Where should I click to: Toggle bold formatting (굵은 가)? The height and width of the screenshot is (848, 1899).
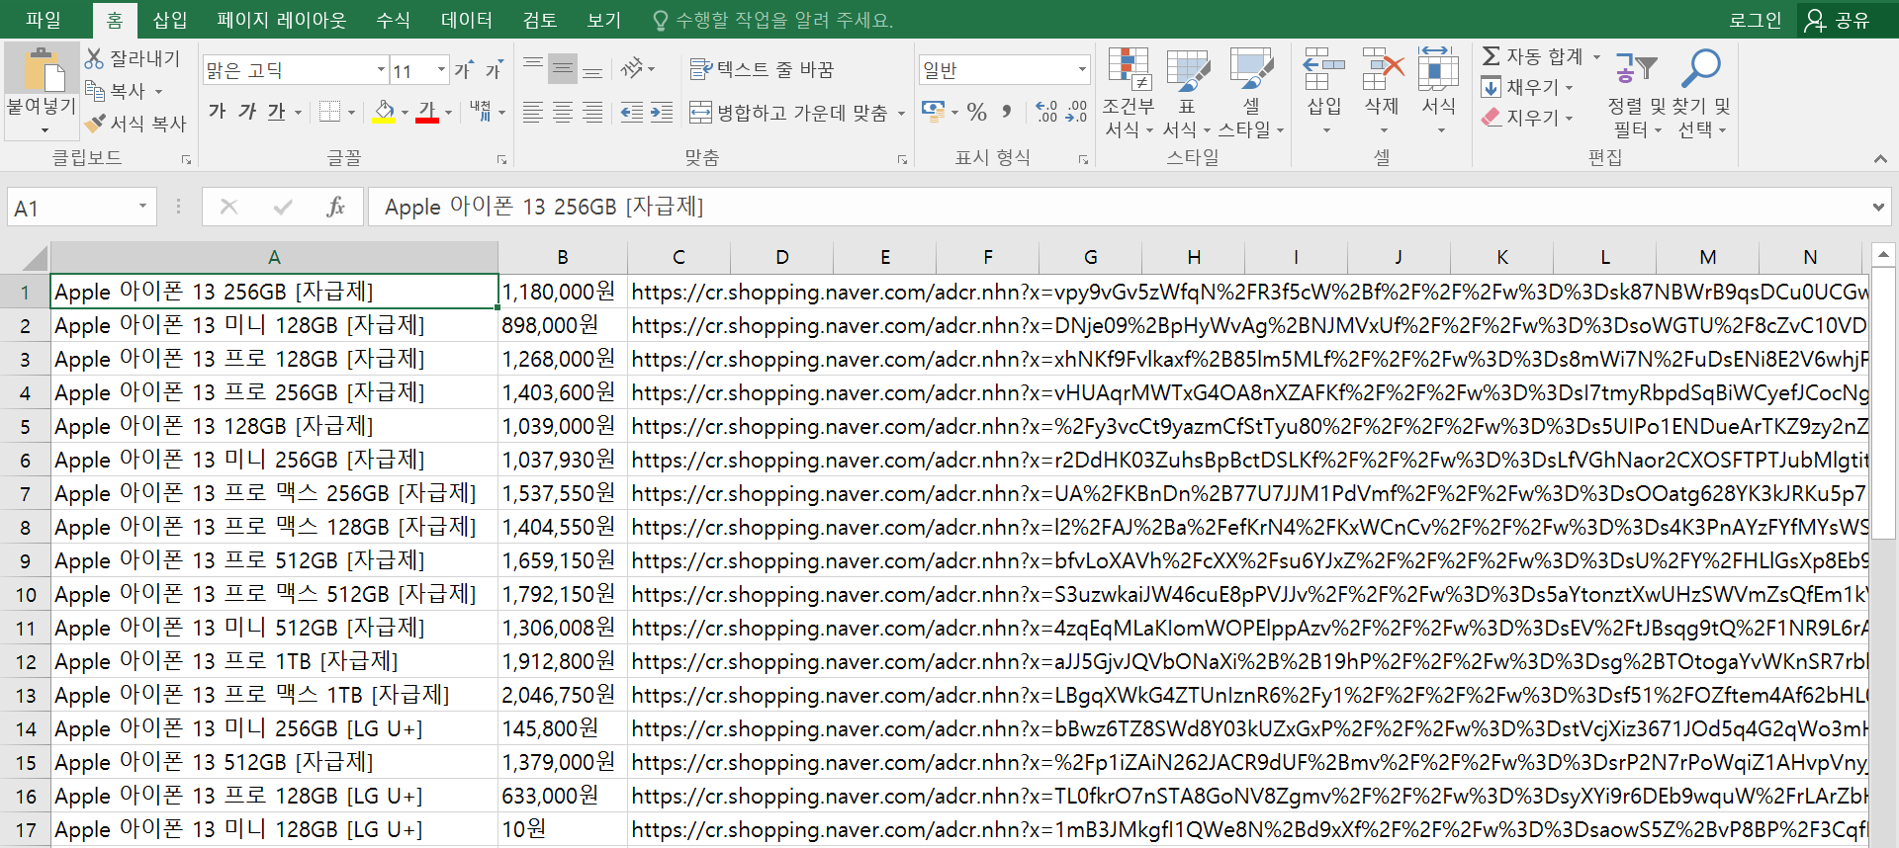coord(218,112)
